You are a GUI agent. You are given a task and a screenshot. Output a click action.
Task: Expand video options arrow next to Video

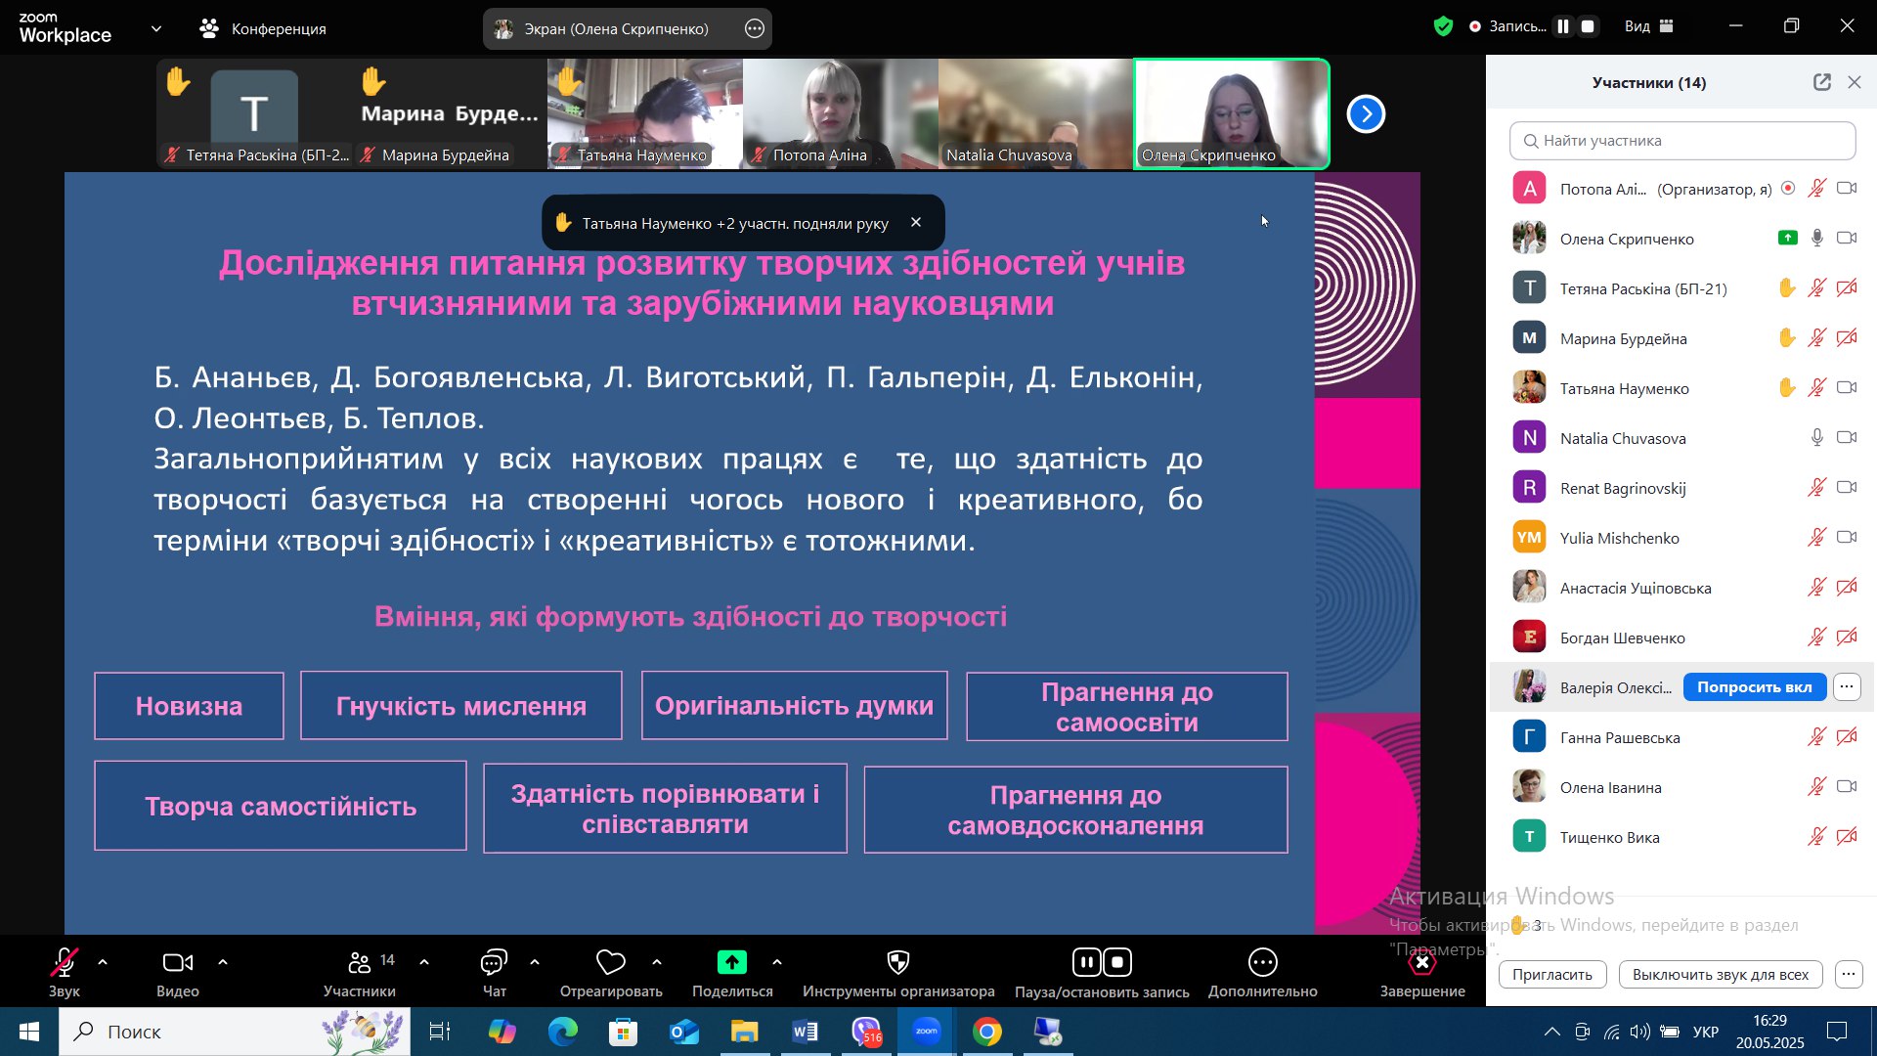click(x=223, y=962)
